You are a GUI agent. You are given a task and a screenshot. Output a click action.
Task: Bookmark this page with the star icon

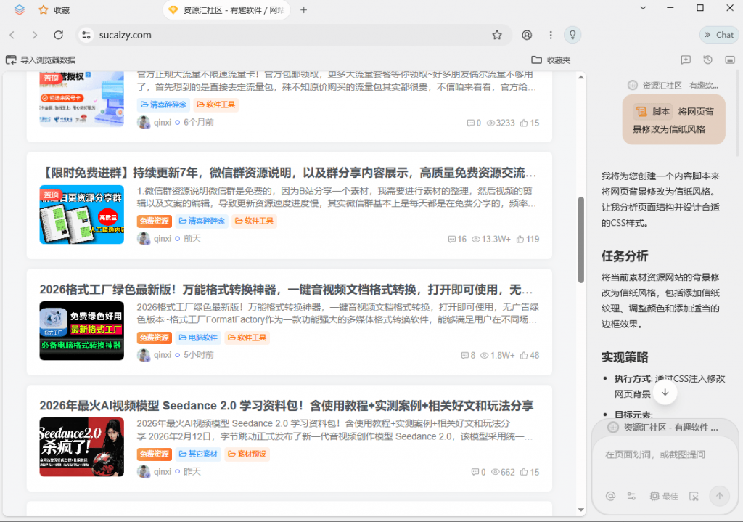pyautogui.click(x=497, y=35)
